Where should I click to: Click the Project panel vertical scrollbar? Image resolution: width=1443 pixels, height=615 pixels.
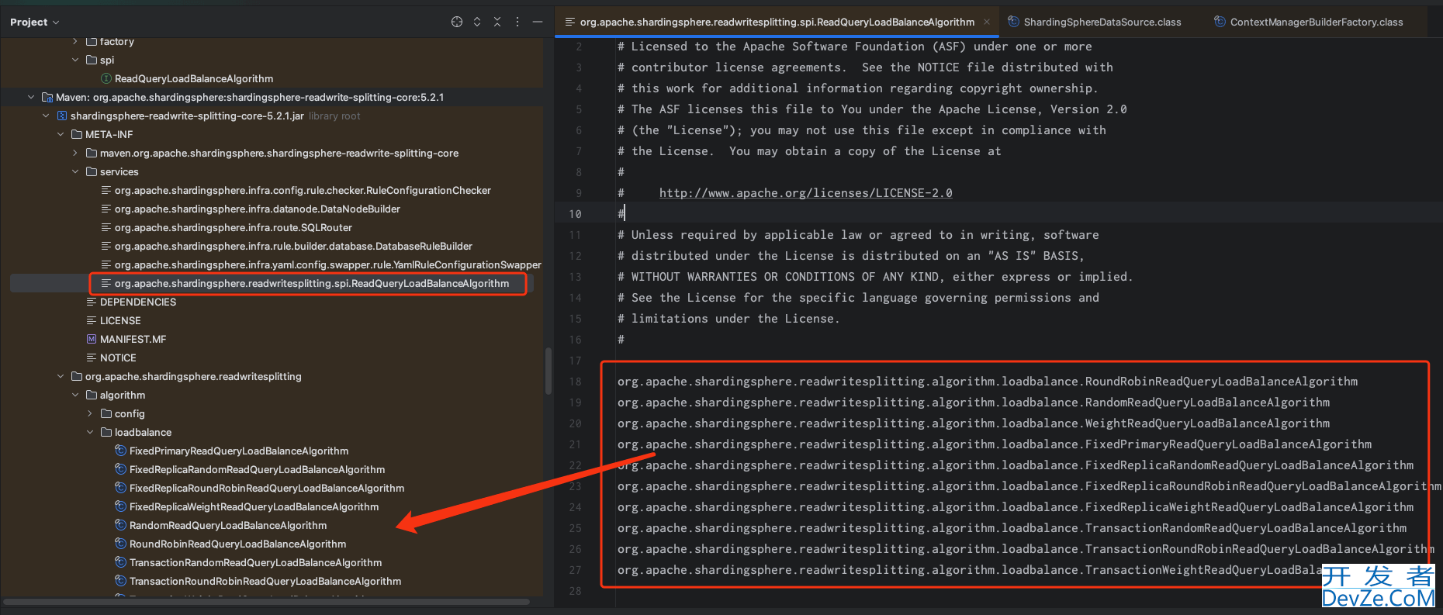548,371
